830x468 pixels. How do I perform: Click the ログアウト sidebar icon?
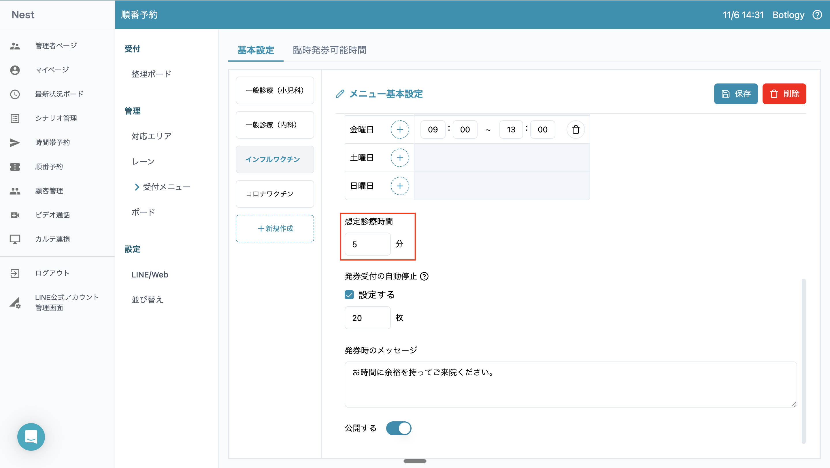tap(15, 273)
